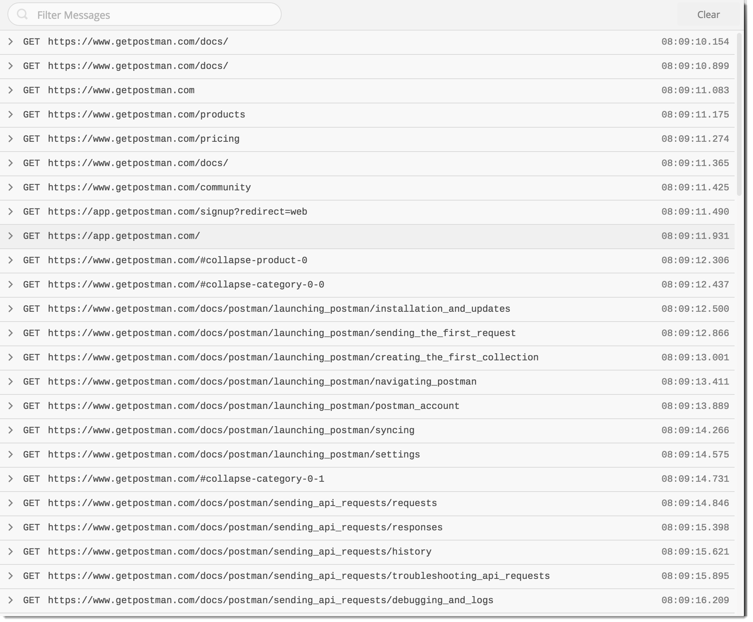This screenshot has height=622, width=753.
Task: Select the URL https://www.getpostman.com/products
Action: coord(147,114)
